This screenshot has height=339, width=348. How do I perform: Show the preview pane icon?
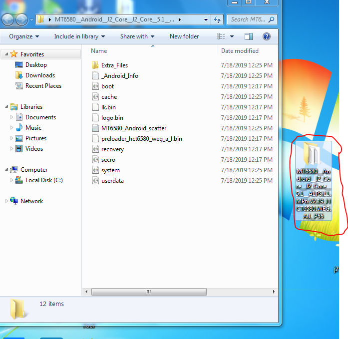coord(249,36)
